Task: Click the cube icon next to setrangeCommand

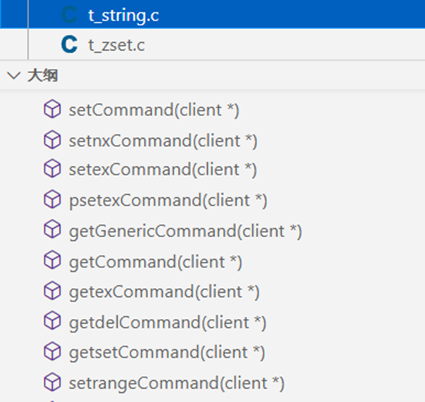Action: point(52,382)
